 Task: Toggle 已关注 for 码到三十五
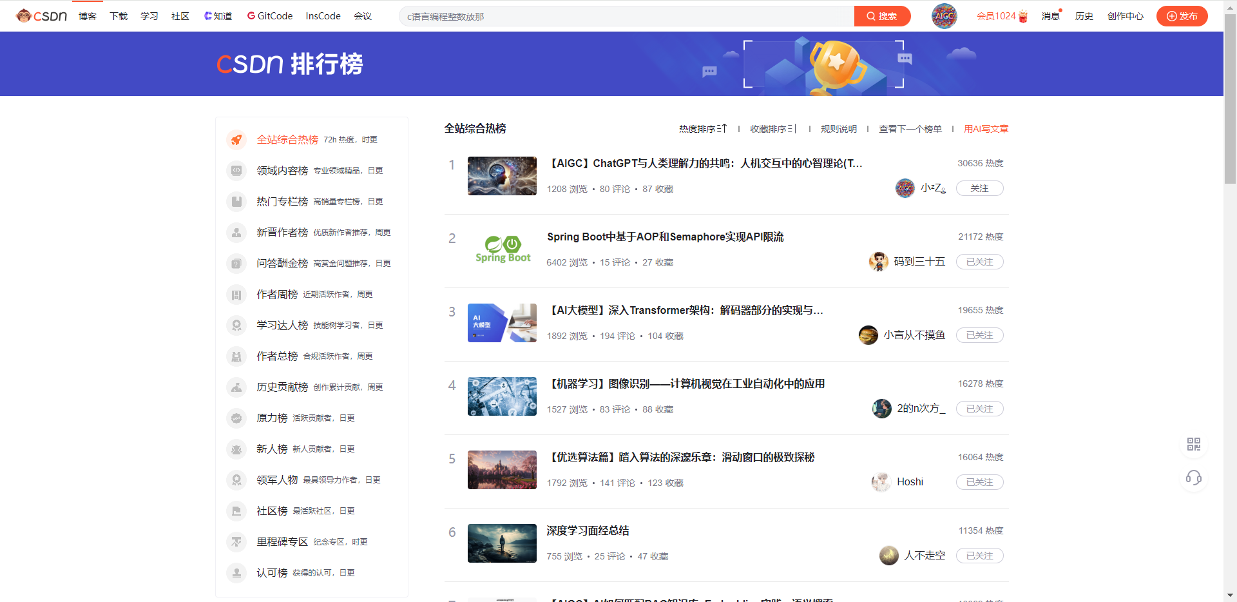coord(979,262)
